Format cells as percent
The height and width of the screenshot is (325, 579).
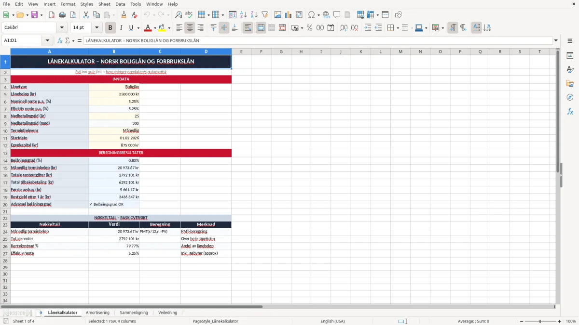coord(309,28)
